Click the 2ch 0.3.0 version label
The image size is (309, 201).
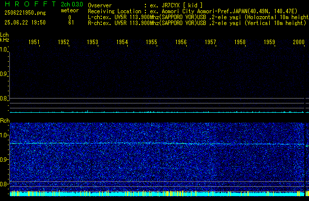72,4
